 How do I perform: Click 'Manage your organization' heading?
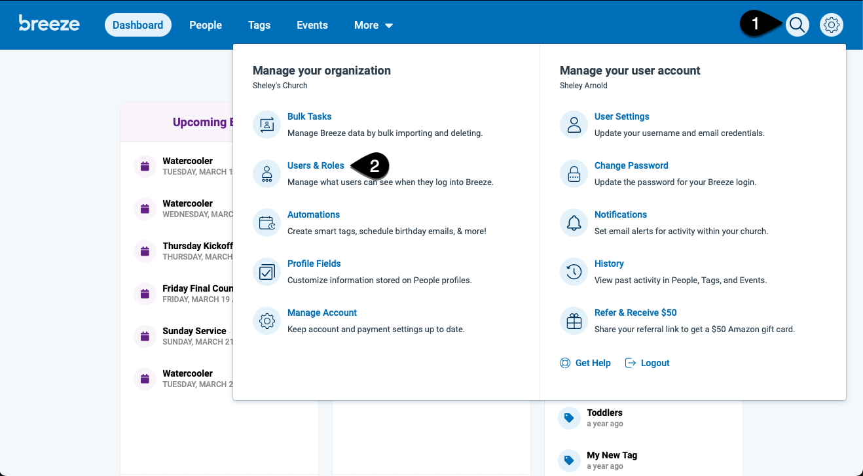(321, 71)
